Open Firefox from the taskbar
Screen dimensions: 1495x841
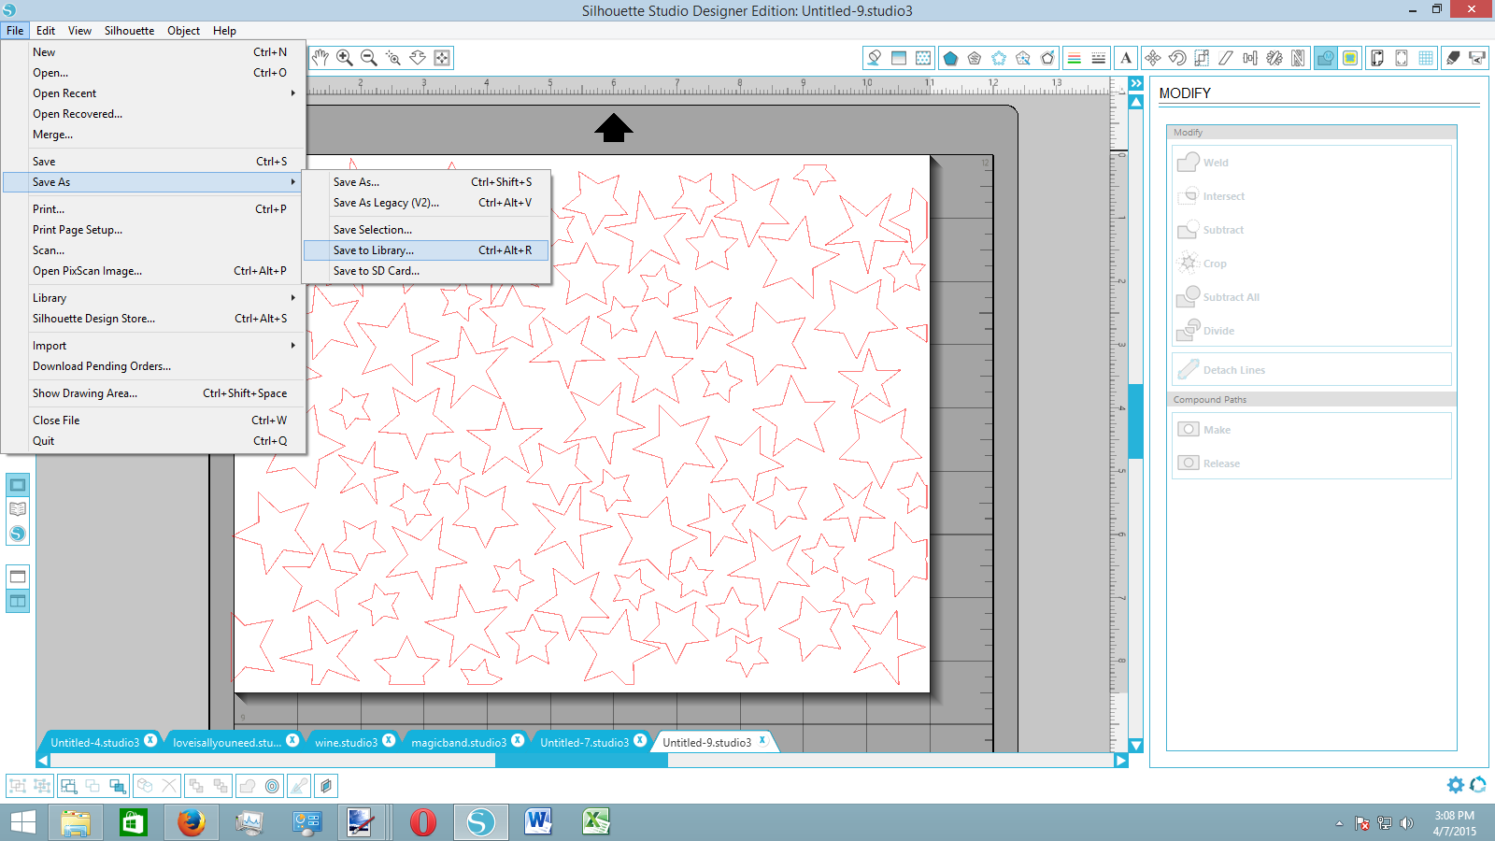tap(191, 822)
